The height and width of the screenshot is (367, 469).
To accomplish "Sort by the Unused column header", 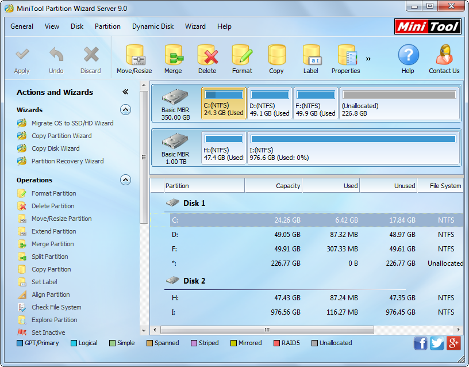I will (x=389, y=186).
